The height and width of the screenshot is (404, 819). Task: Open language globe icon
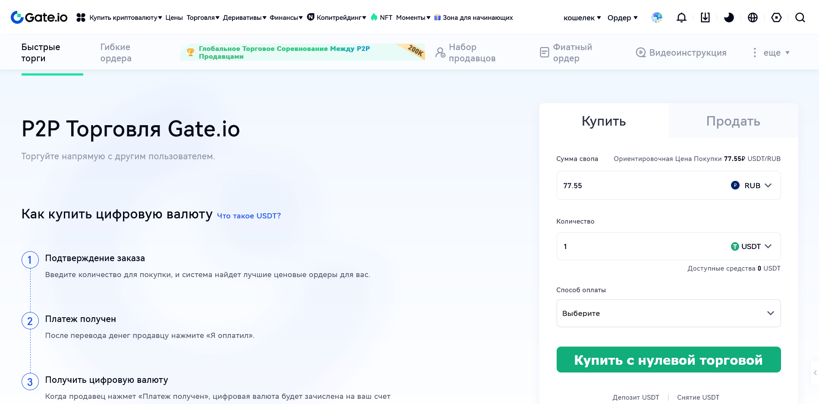pos(753,17)
